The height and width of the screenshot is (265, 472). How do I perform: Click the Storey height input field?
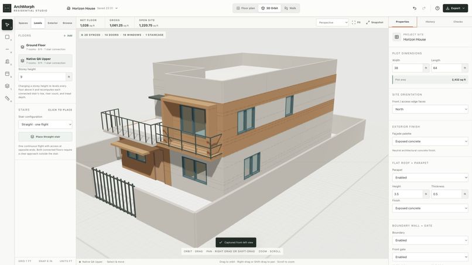42,77
